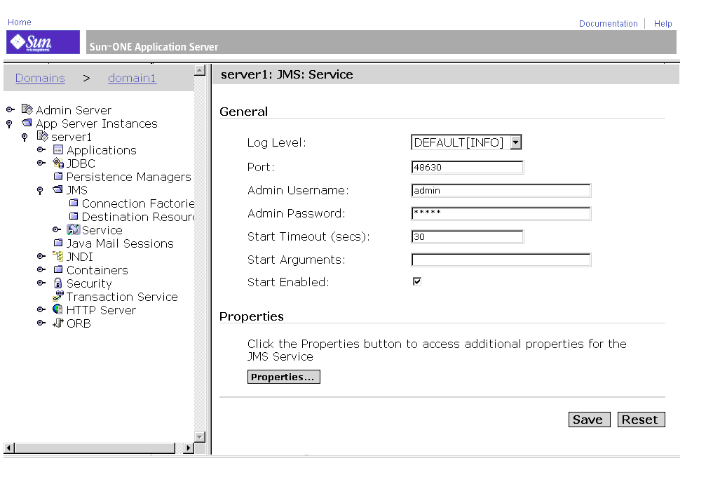The height and width of the screenshot is (503, 713).
Task: Expand the Containers node
Action: pos(41,269)
